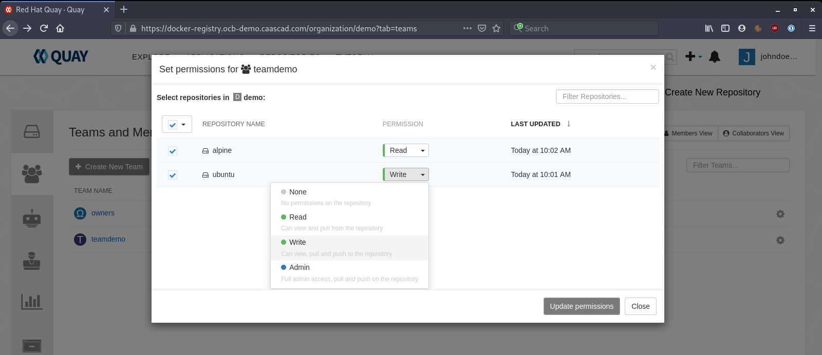Image resolution: width=822 pixels, height=355 pixels.
Task: Collapse the Write permission dropdown for ubuntu
Action: [x=406, y=174]
